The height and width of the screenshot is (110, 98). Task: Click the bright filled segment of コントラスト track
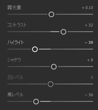click(x=55, y=32)
